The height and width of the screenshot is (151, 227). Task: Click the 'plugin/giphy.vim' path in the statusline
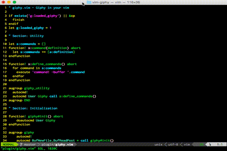tap(58, 145)
